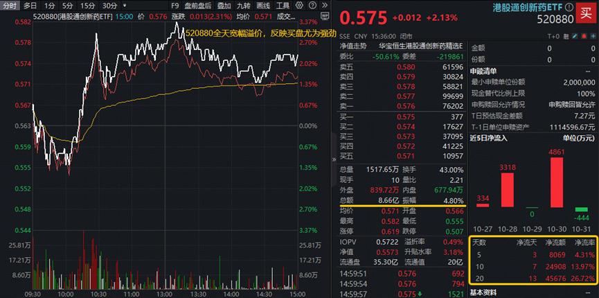The width and height of the screenshot is (599, 298).
Task: Expand the toolbar double-arrow icon
Action: [x=324, y=6]
